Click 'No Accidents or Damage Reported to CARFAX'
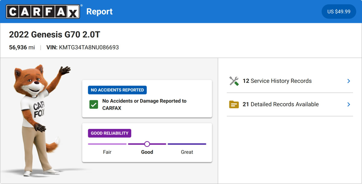This screenshot has height=184, width=362. [x=144, y=104]
